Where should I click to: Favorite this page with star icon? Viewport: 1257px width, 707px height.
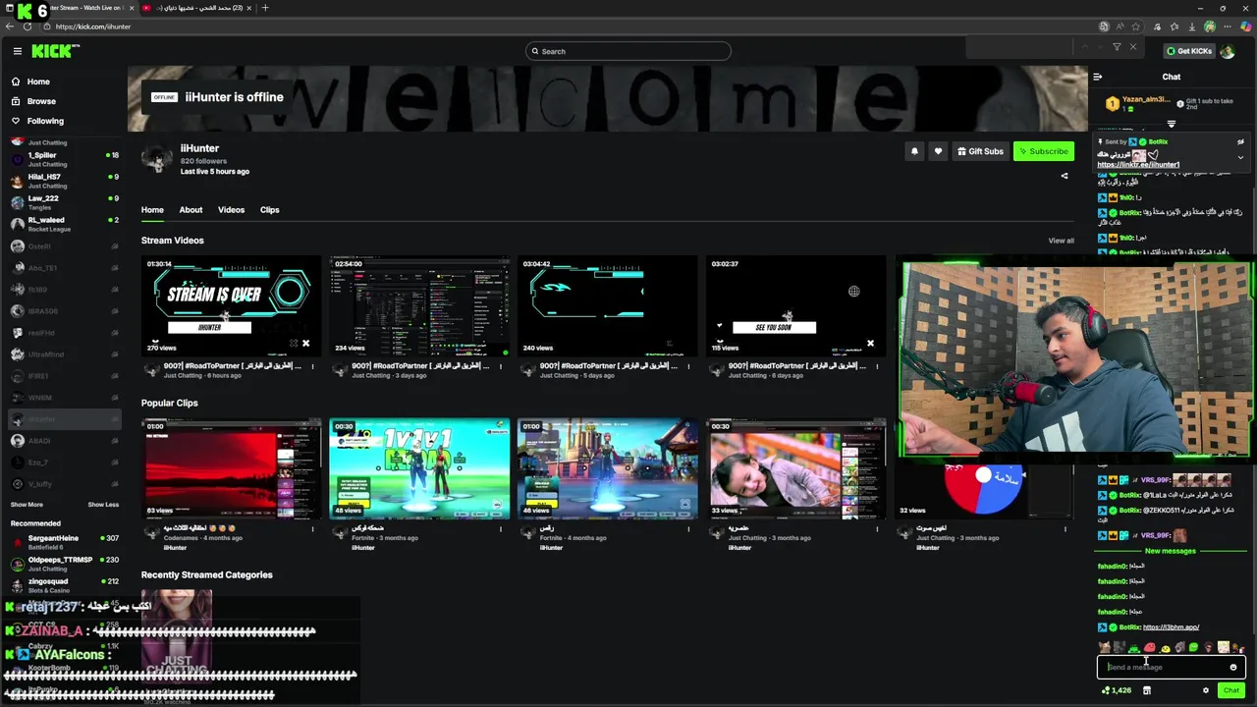1136,27
